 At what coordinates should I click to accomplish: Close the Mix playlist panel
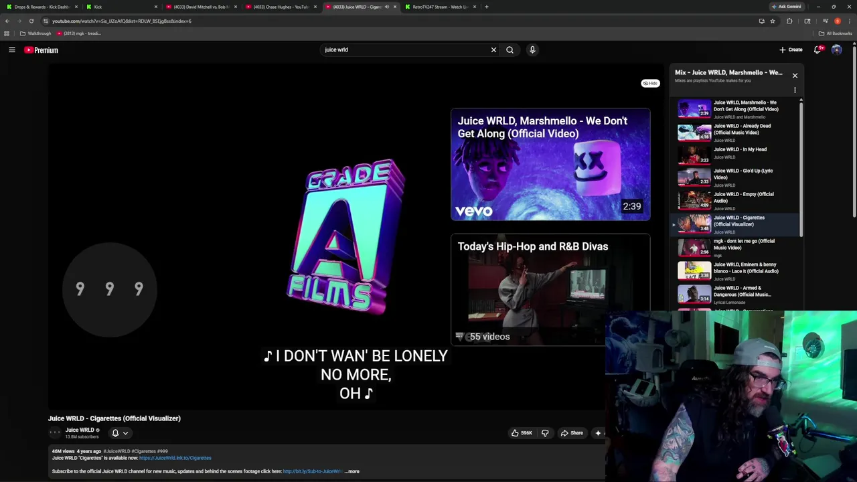(795, 76)
